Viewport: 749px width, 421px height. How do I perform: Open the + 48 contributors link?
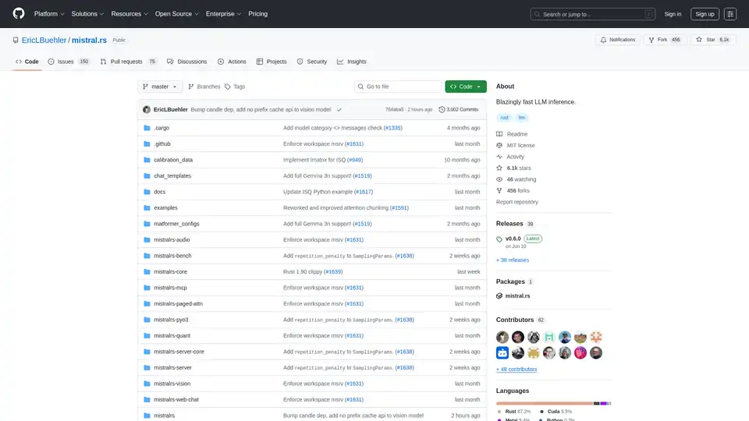[516, 369]
